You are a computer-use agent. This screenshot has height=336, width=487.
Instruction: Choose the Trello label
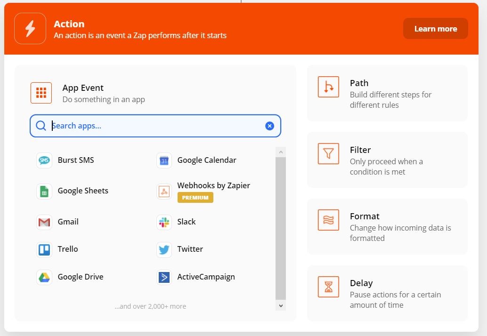tap(68, 249)
